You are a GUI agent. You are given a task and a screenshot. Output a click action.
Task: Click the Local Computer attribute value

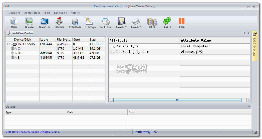tap(194, 46)
